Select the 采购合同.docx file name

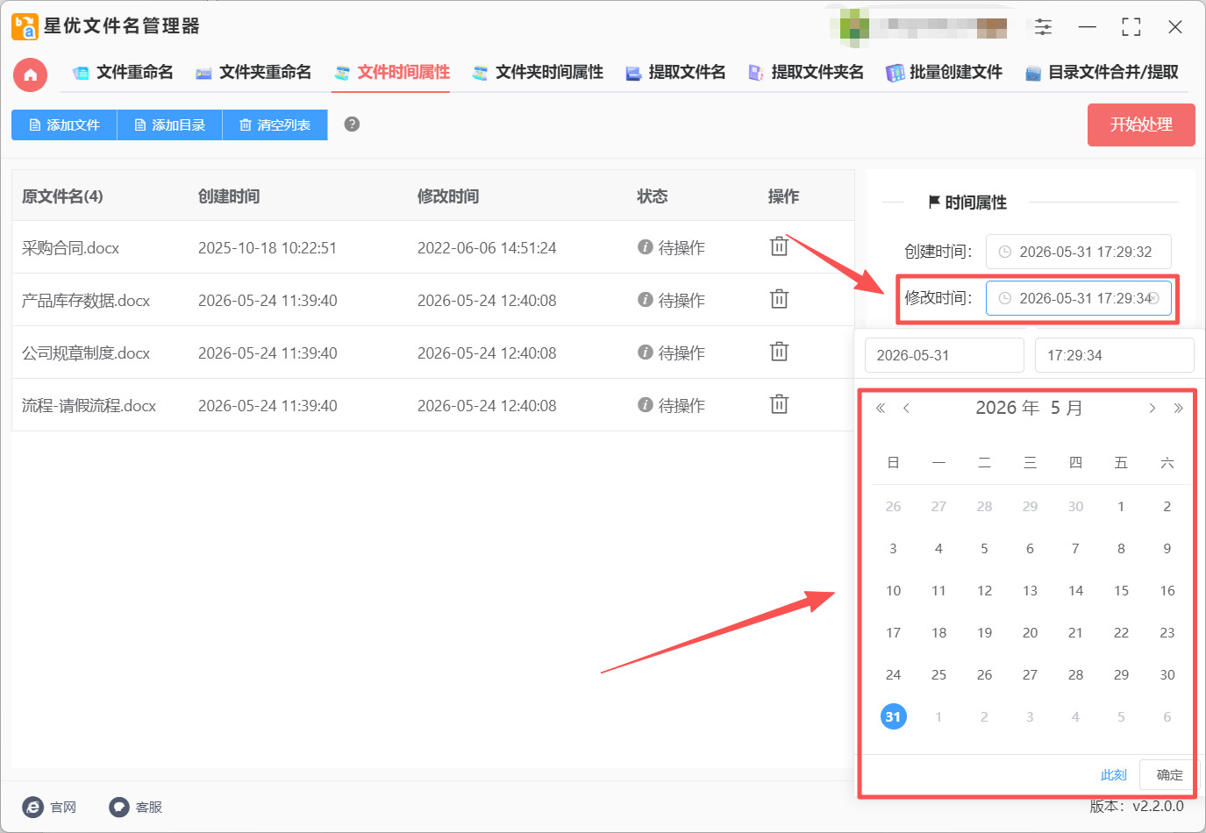click(70, 248)
